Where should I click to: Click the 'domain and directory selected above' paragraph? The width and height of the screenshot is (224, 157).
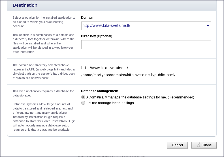pos(44,72)
